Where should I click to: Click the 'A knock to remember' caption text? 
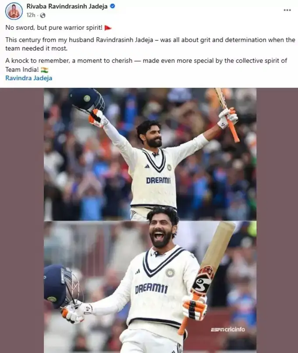point(146,65)
